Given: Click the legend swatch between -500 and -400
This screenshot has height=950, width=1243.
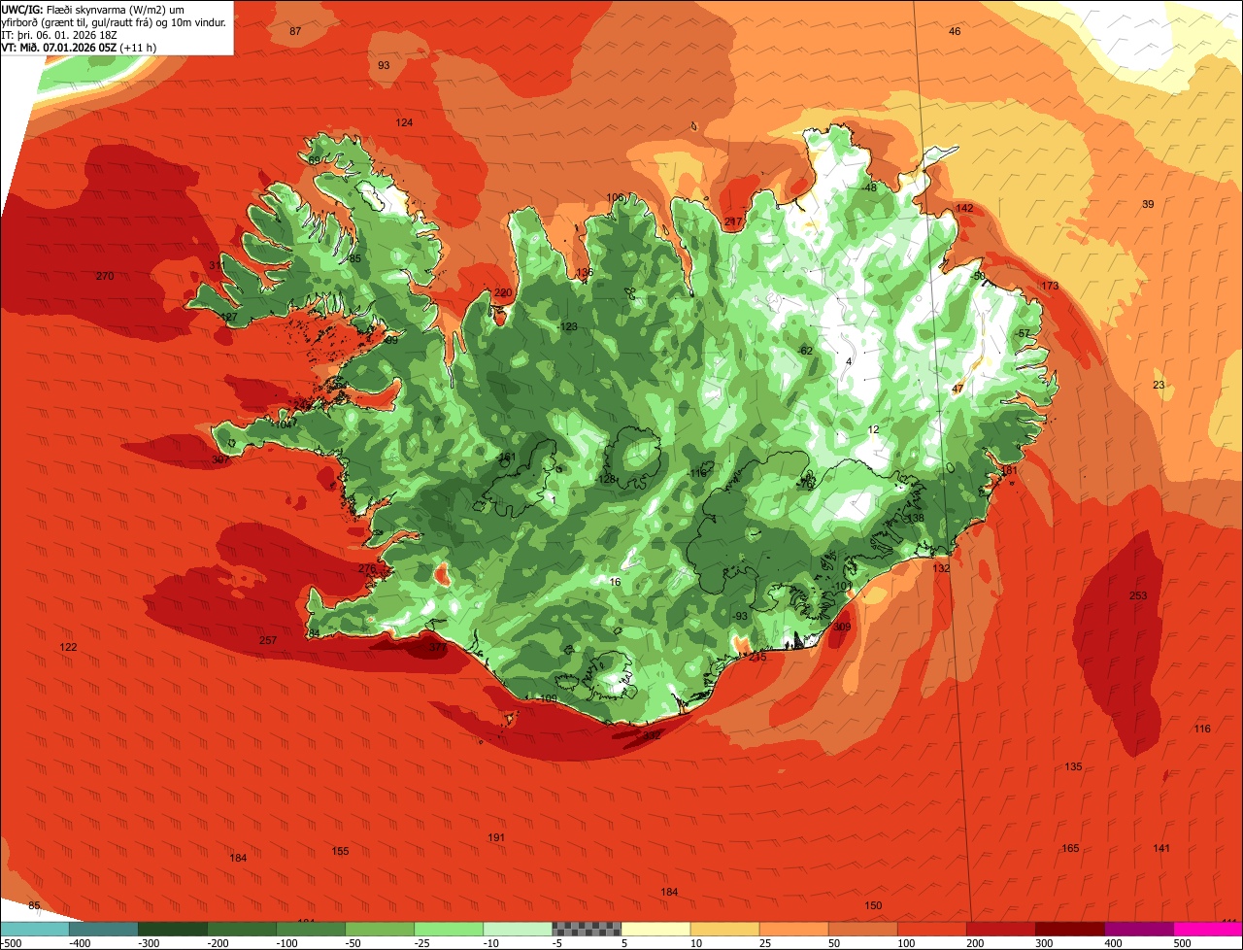Looking at the screenshot, I should [34, 929].
